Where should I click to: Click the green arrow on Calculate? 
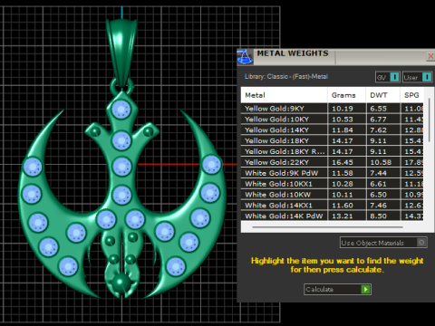pyautogui.click(x=365, y=289)
